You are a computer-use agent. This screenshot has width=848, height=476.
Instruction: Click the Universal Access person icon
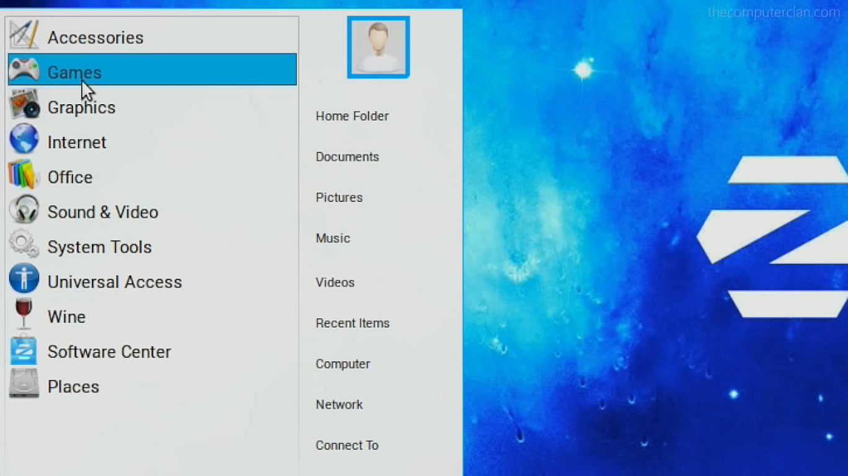24,280
